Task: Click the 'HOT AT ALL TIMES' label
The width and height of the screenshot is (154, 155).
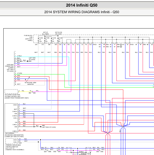Action: coord(45,33)
